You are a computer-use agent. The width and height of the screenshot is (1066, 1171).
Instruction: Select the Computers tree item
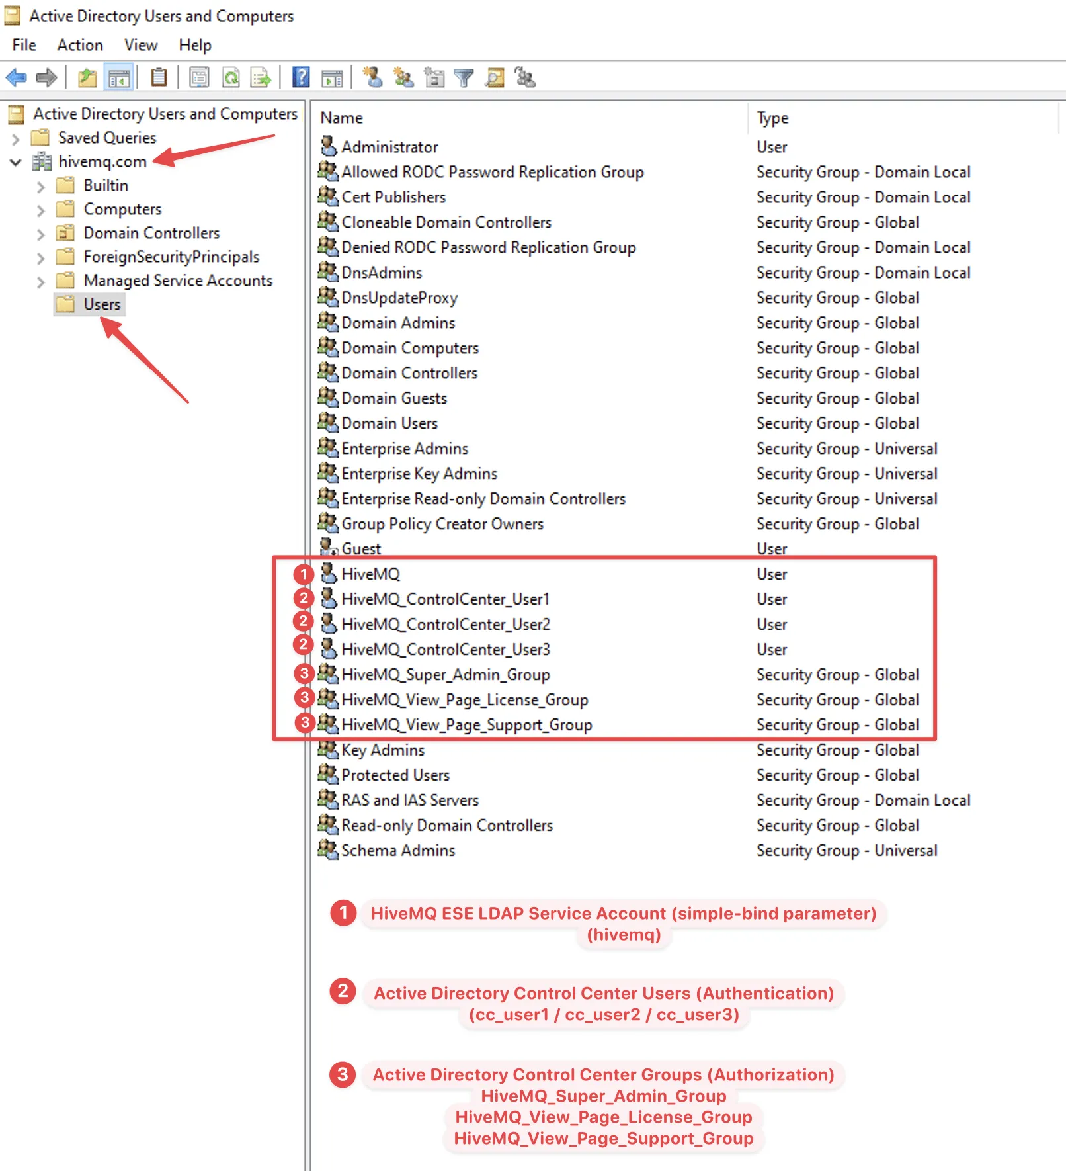coord(122,209)
